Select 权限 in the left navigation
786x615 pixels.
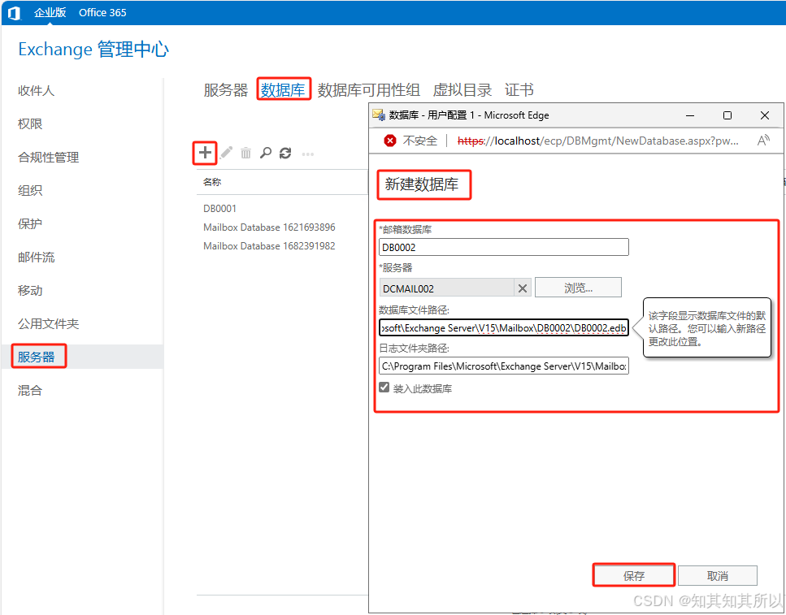click(30, 123)
